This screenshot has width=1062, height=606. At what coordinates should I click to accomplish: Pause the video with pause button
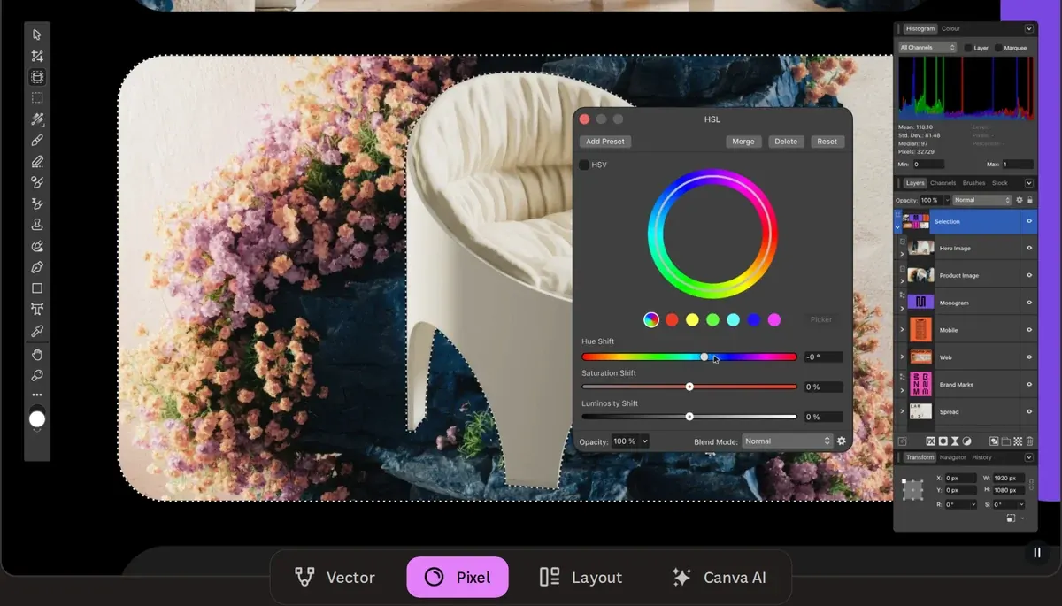pyautogui.click(x=1037, y=552)
